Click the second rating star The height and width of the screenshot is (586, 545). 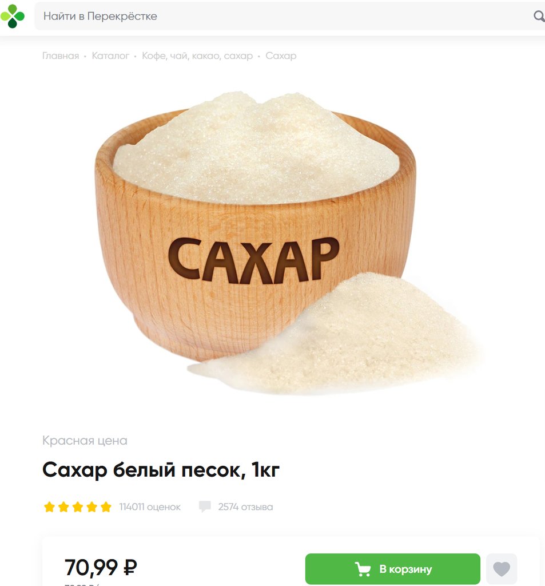(63, 507)
